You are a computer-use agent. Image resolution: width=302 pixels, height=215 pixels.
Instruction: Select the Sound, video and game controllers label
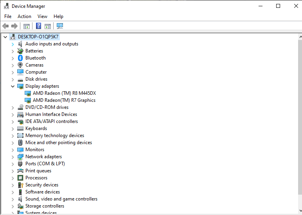[x=61, y=199]
